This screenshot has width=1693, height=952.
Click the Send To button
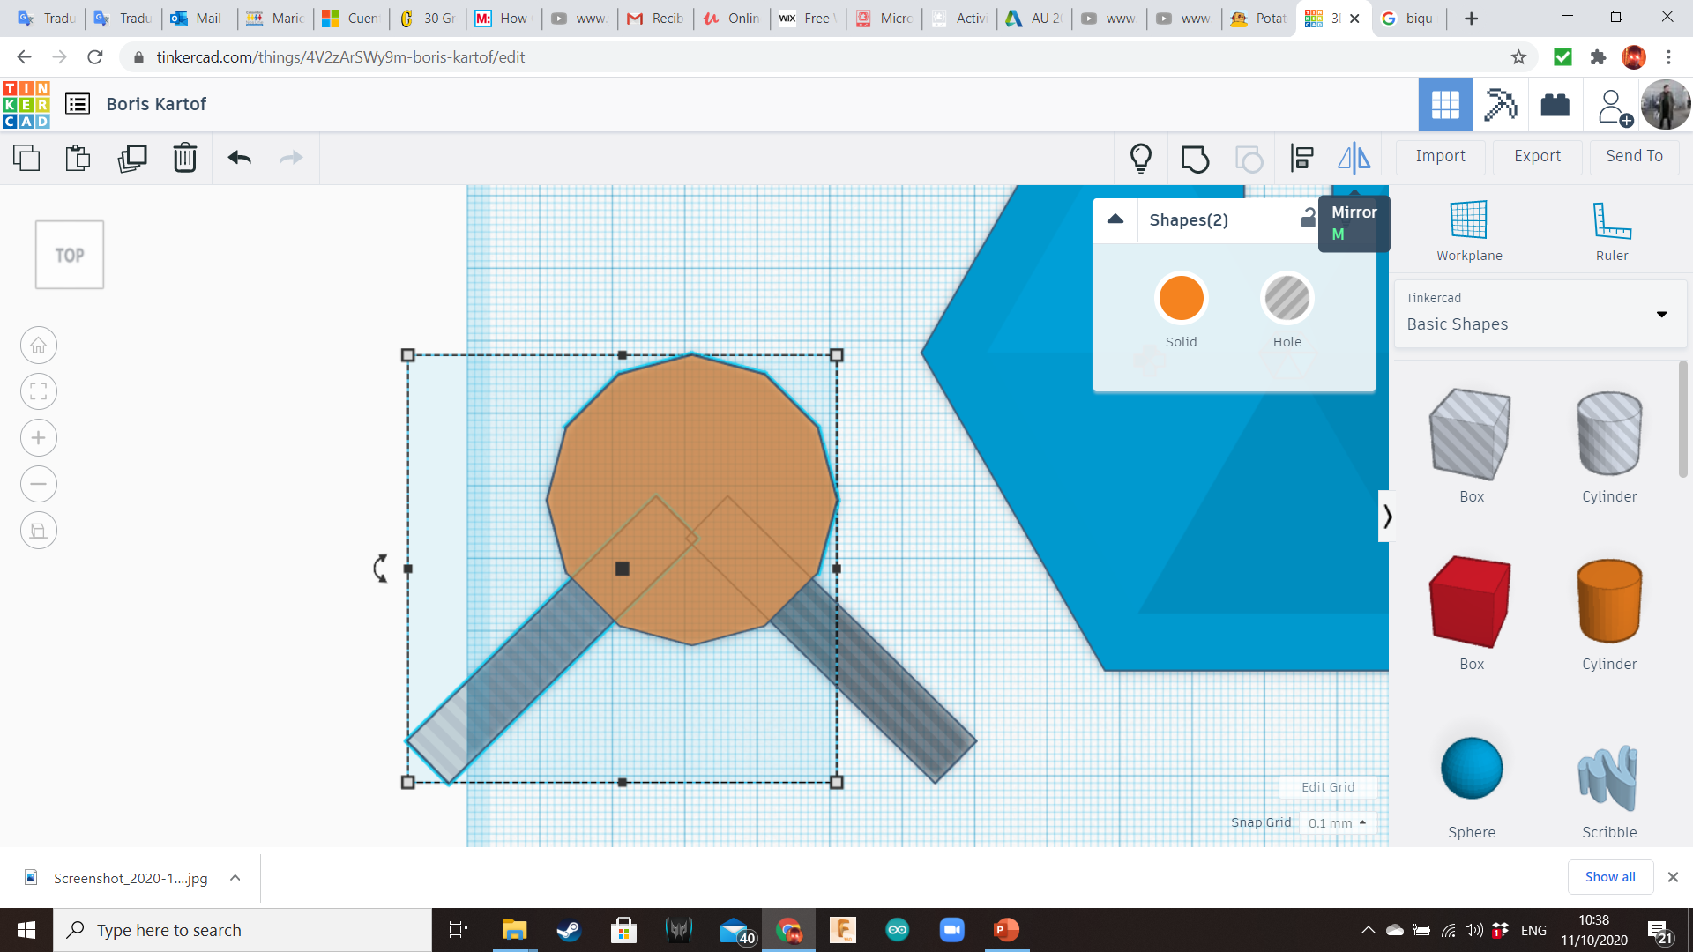pyautogui.click(x=1632, y=154)
